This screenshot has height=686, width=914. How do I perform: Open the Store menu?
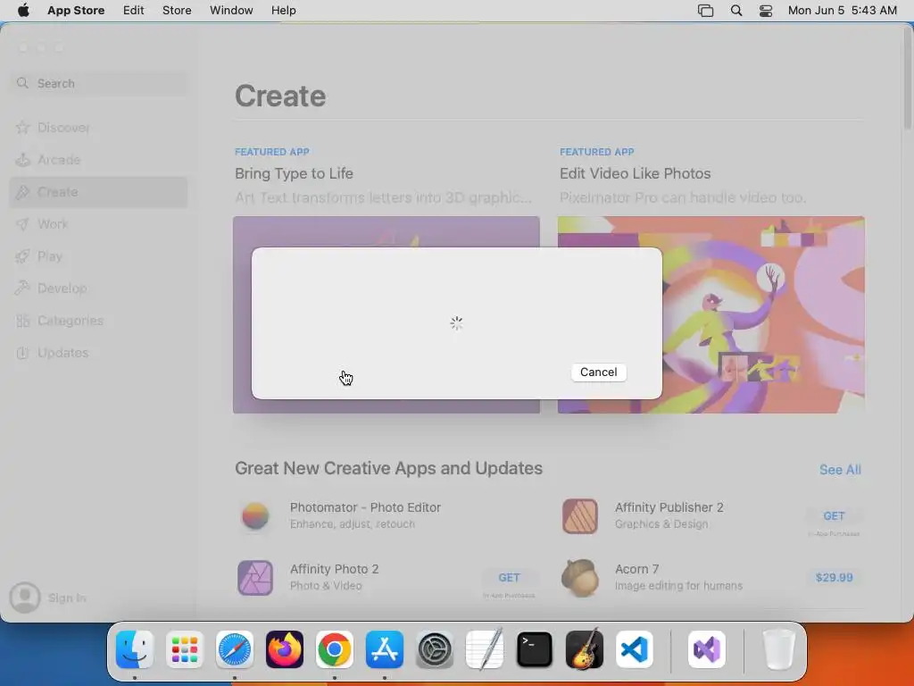point(177,11)
